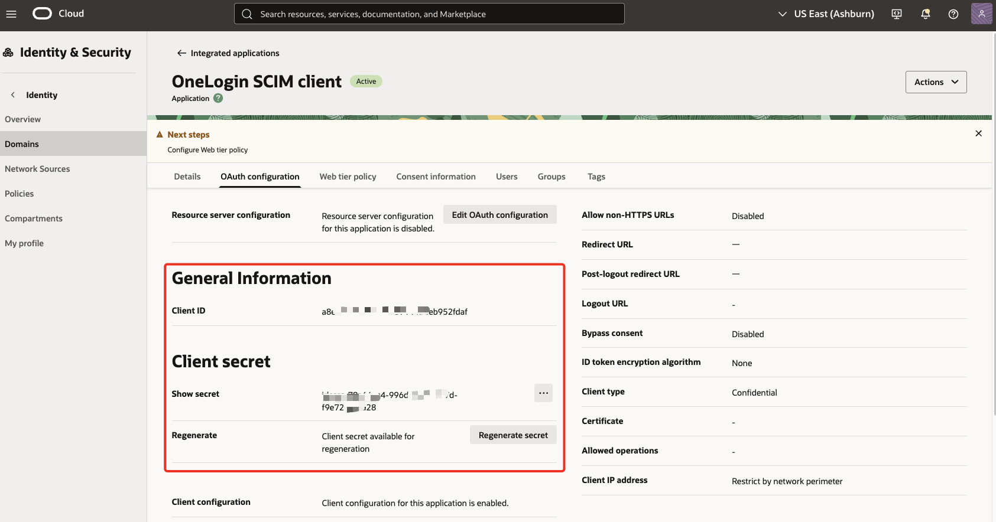Click the back arrow to Integrated applications
This screenshot has width=996, height=522.
pyautogui.click(x=181, y=53)
